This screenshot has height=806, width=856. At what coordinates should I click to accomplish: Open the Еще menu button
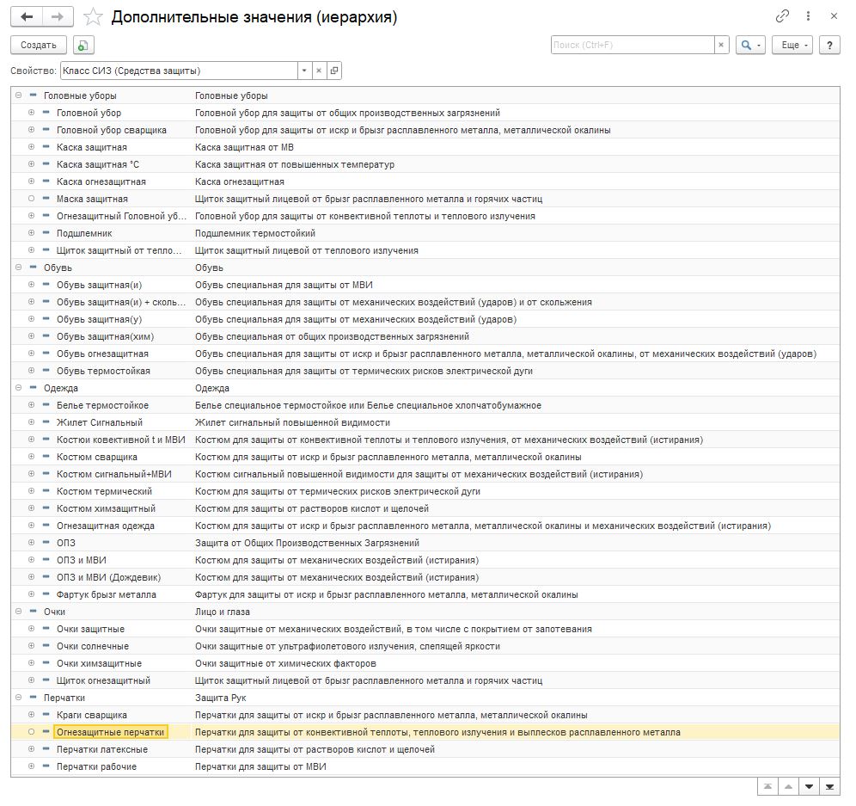tap(792, 45)
